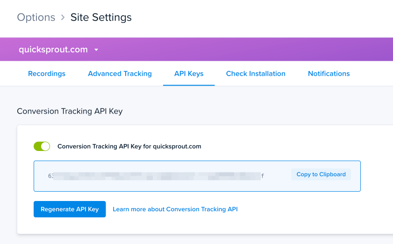
Task: Go back to Options breadcrumb
Action: [36, 18]
